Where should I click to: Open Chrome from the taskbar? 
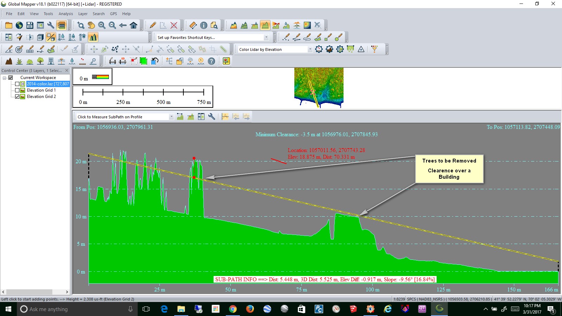point(233,309)
